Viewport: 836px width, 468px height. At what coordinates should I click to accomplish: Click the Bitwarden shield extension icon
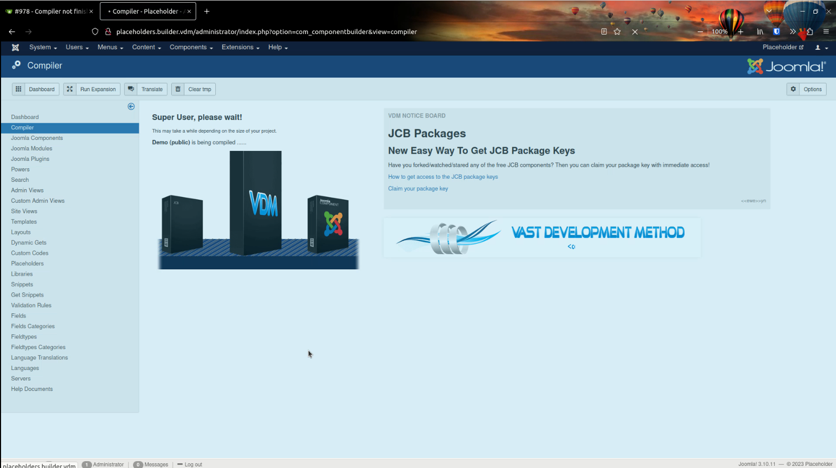click(x=777, y=31)
